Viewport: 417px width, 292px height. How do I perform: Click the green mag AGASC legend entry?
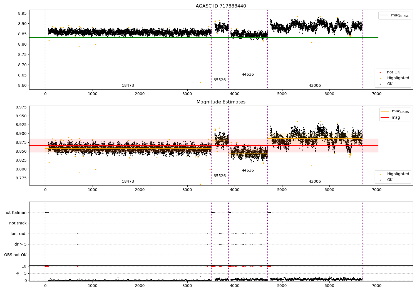tap(394, 15)
